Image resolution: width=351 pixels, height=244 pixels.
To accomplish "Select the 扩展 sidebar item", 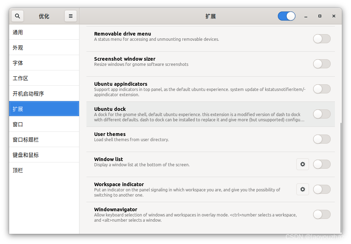I will pos(44,109).
